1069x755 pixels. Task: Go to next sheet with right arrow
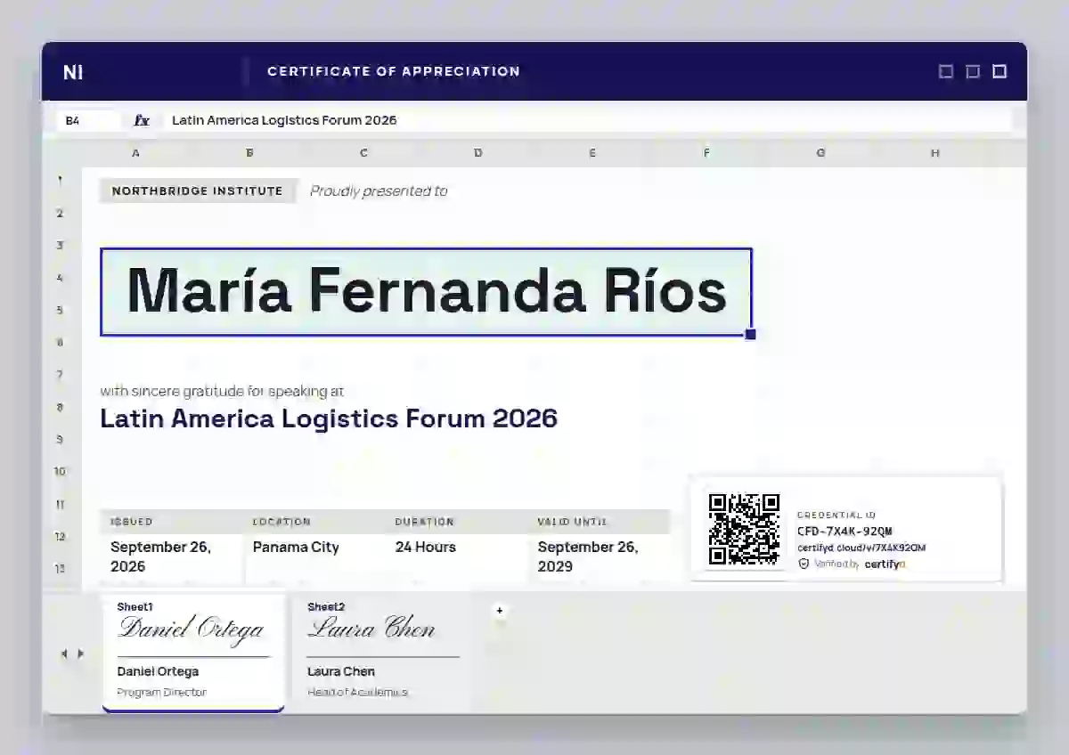pos(81,654)
